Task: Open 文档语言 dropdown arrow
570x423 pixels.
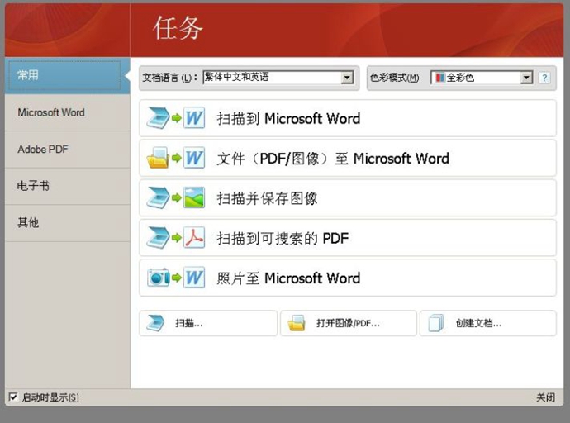Action: pyautogui.click(x=347, y=78)
